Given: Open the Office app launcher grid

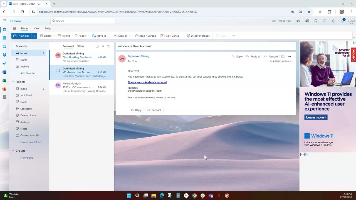Looking at the screenshot, I should point(4,21).
